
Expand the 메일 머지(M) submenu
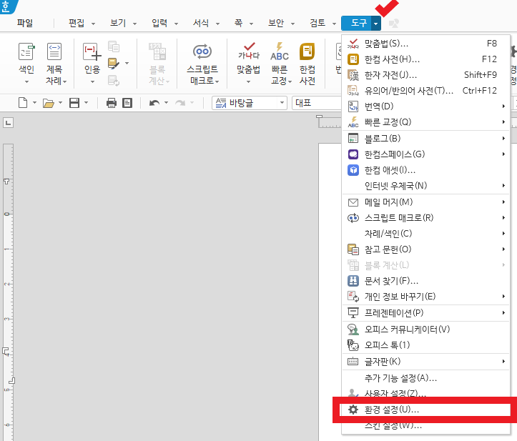point(425,202)
